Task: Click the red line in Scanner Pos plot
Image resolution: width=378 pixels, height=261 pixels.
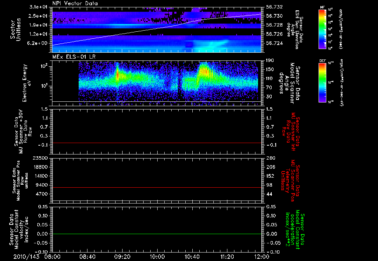Action: (x=157, y=187)
